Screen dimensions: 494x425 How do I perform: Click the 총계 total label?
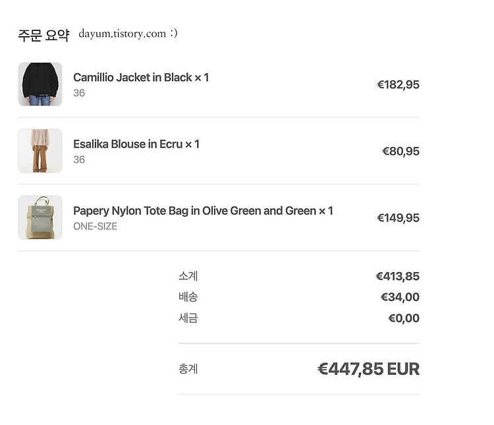188,369
